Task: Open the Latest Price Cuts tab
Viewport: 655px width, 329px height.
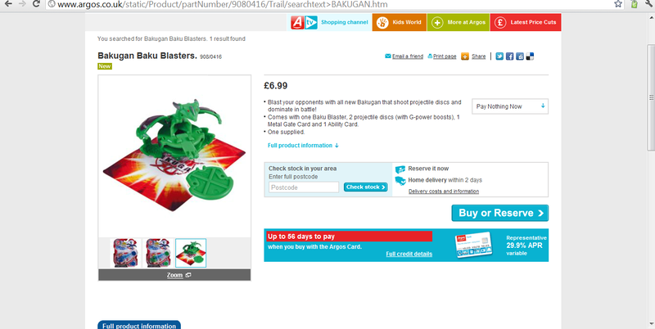Action: 526,22
